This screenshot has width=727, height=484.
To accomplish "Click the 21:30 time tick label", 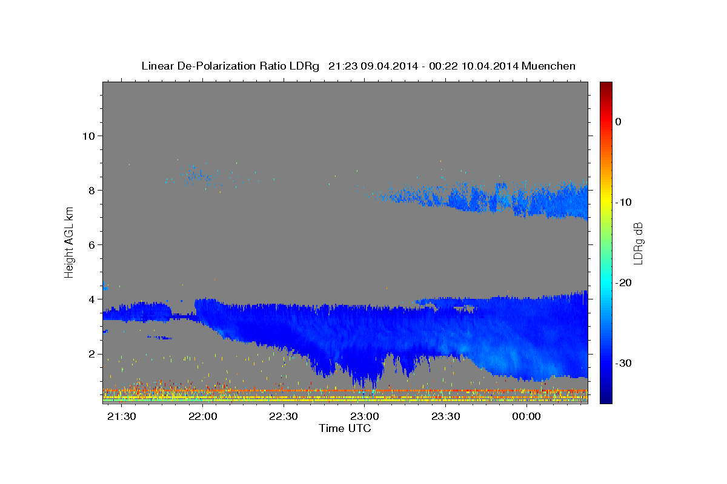I will tap(122, 417).
